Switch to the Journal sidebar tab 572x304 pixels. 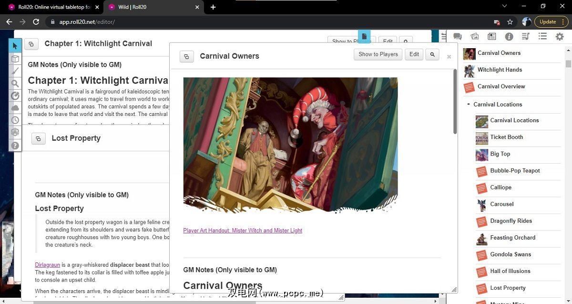pos(492,36)
